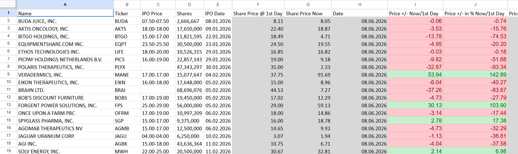The height and width of the screenshot is (154, 518).
Task: Click the red change value '-37.26'
Action: [415, 90]
